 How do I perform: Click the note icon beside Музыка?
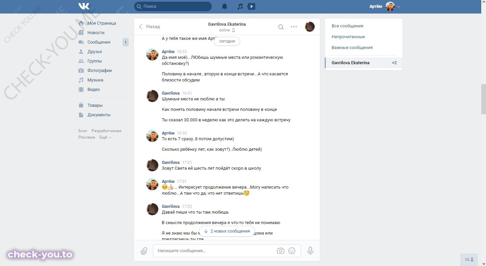[81, 80]
